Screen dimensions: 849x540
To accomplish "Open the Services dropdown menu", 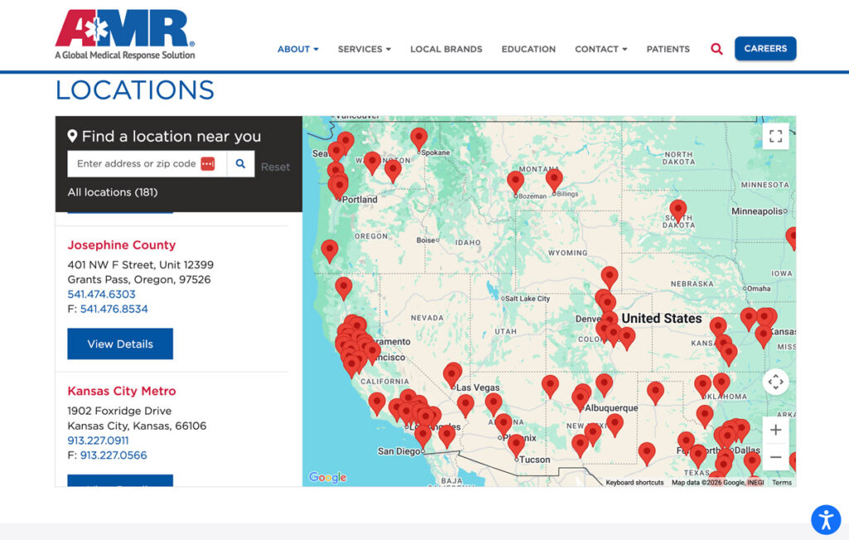I will coord(364,49).
